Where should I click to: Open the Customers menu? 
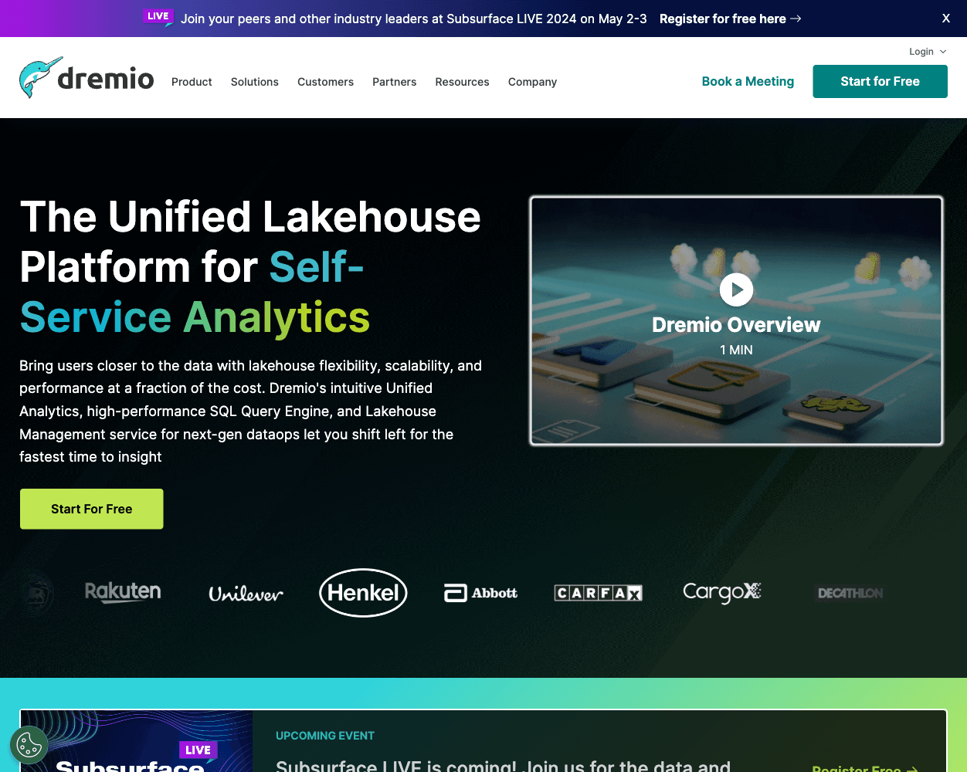pyautogui.click(x=325, y=82)
